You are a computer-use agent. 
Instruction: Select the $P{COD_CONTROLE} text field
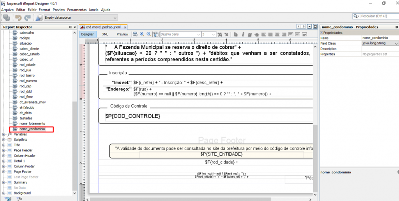(132, 116)
